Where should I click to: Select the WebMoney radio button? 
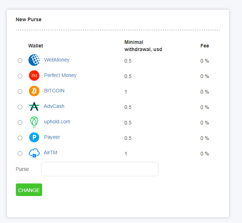[x=20, y=61]
